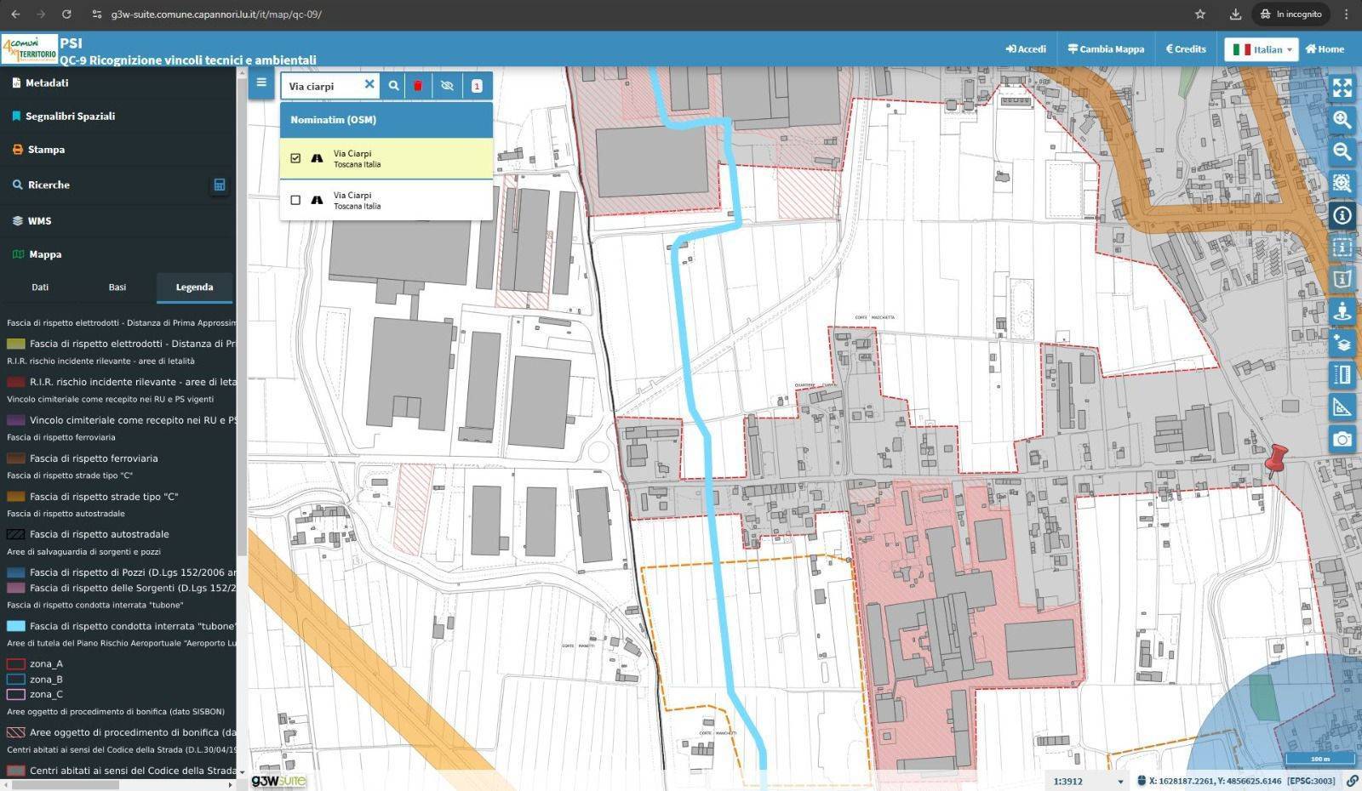Switch to the Basi tab
Viewport: 1362px width, 791px height.
(117, 287)
